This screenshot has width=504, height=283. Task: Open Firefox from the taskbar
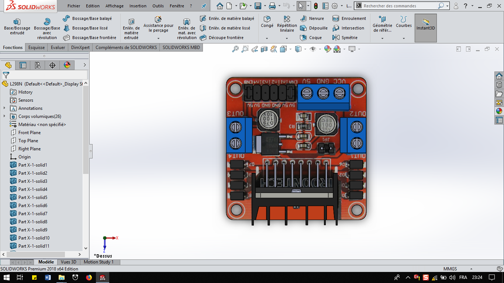89,277
